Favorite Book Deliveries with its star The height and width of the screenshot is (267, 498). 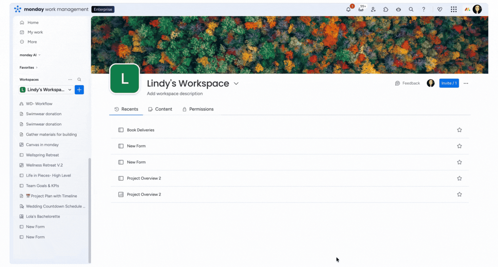459,130
